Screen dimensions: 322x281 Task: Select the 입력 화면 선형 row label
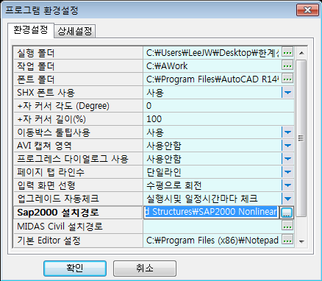pos(78,185)
